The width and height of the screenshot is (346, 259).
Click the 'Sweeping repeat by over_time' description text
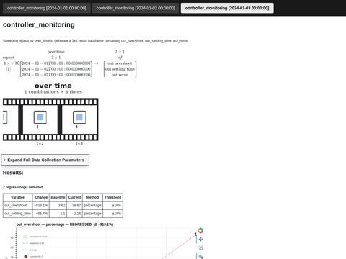click(x=96, y=41)
